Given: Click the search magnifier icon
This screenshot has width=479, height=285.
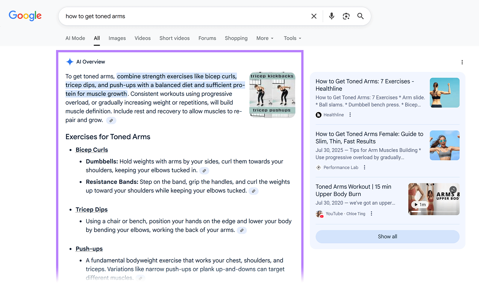Looking at the screenshot, I should coord(360,16).
